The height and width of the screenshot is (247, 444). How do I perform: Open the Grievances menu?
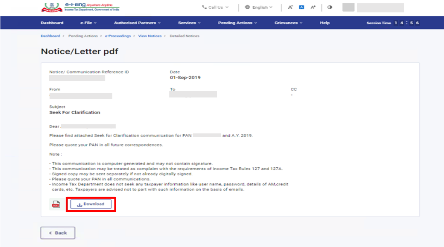(x=288, y=23)
